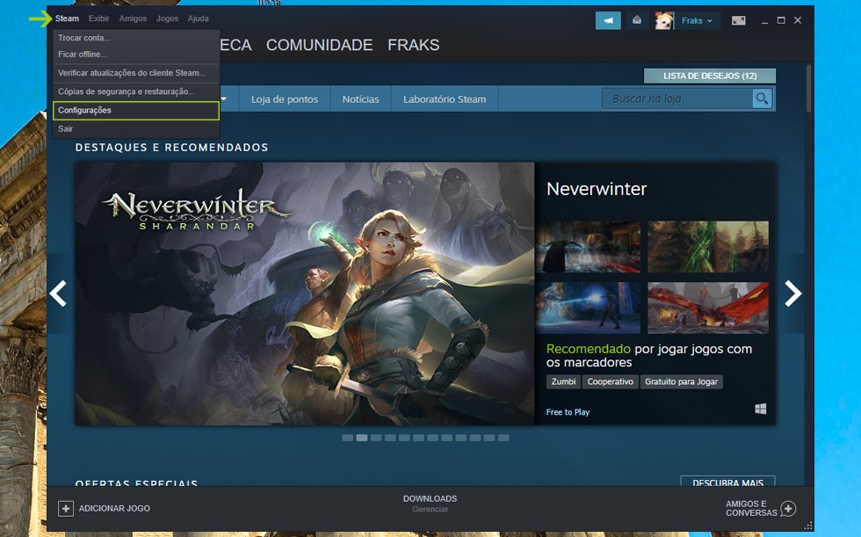Click the plus icon for Adicionar Jogo
The height and width of the screenshot is (537, 861).
tap(66, 508)
